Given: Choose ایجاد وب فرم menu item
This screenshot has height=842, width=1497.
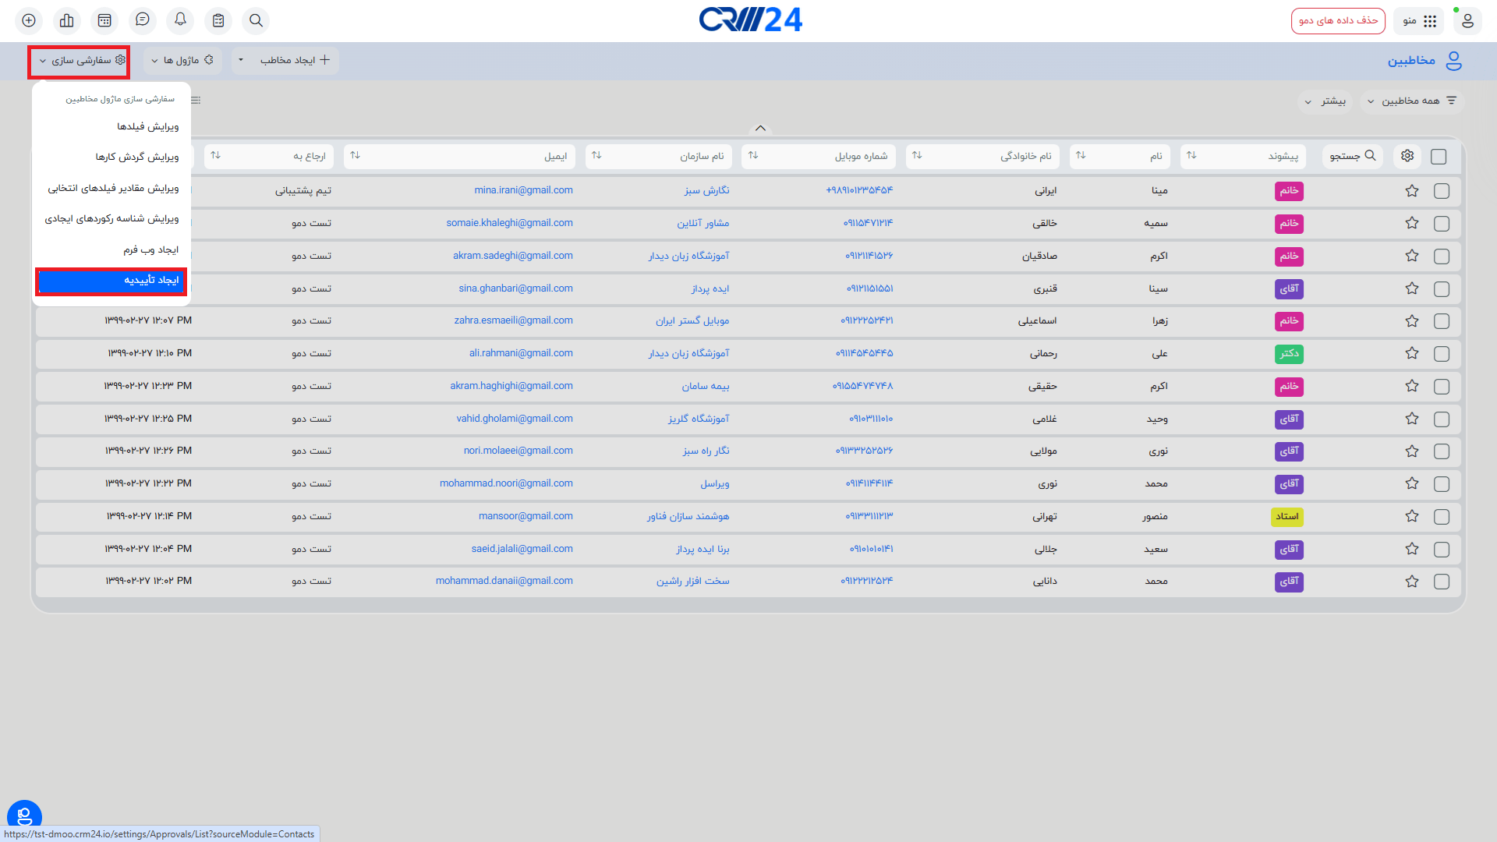Looking at the screenshot, I should (150, 249).
